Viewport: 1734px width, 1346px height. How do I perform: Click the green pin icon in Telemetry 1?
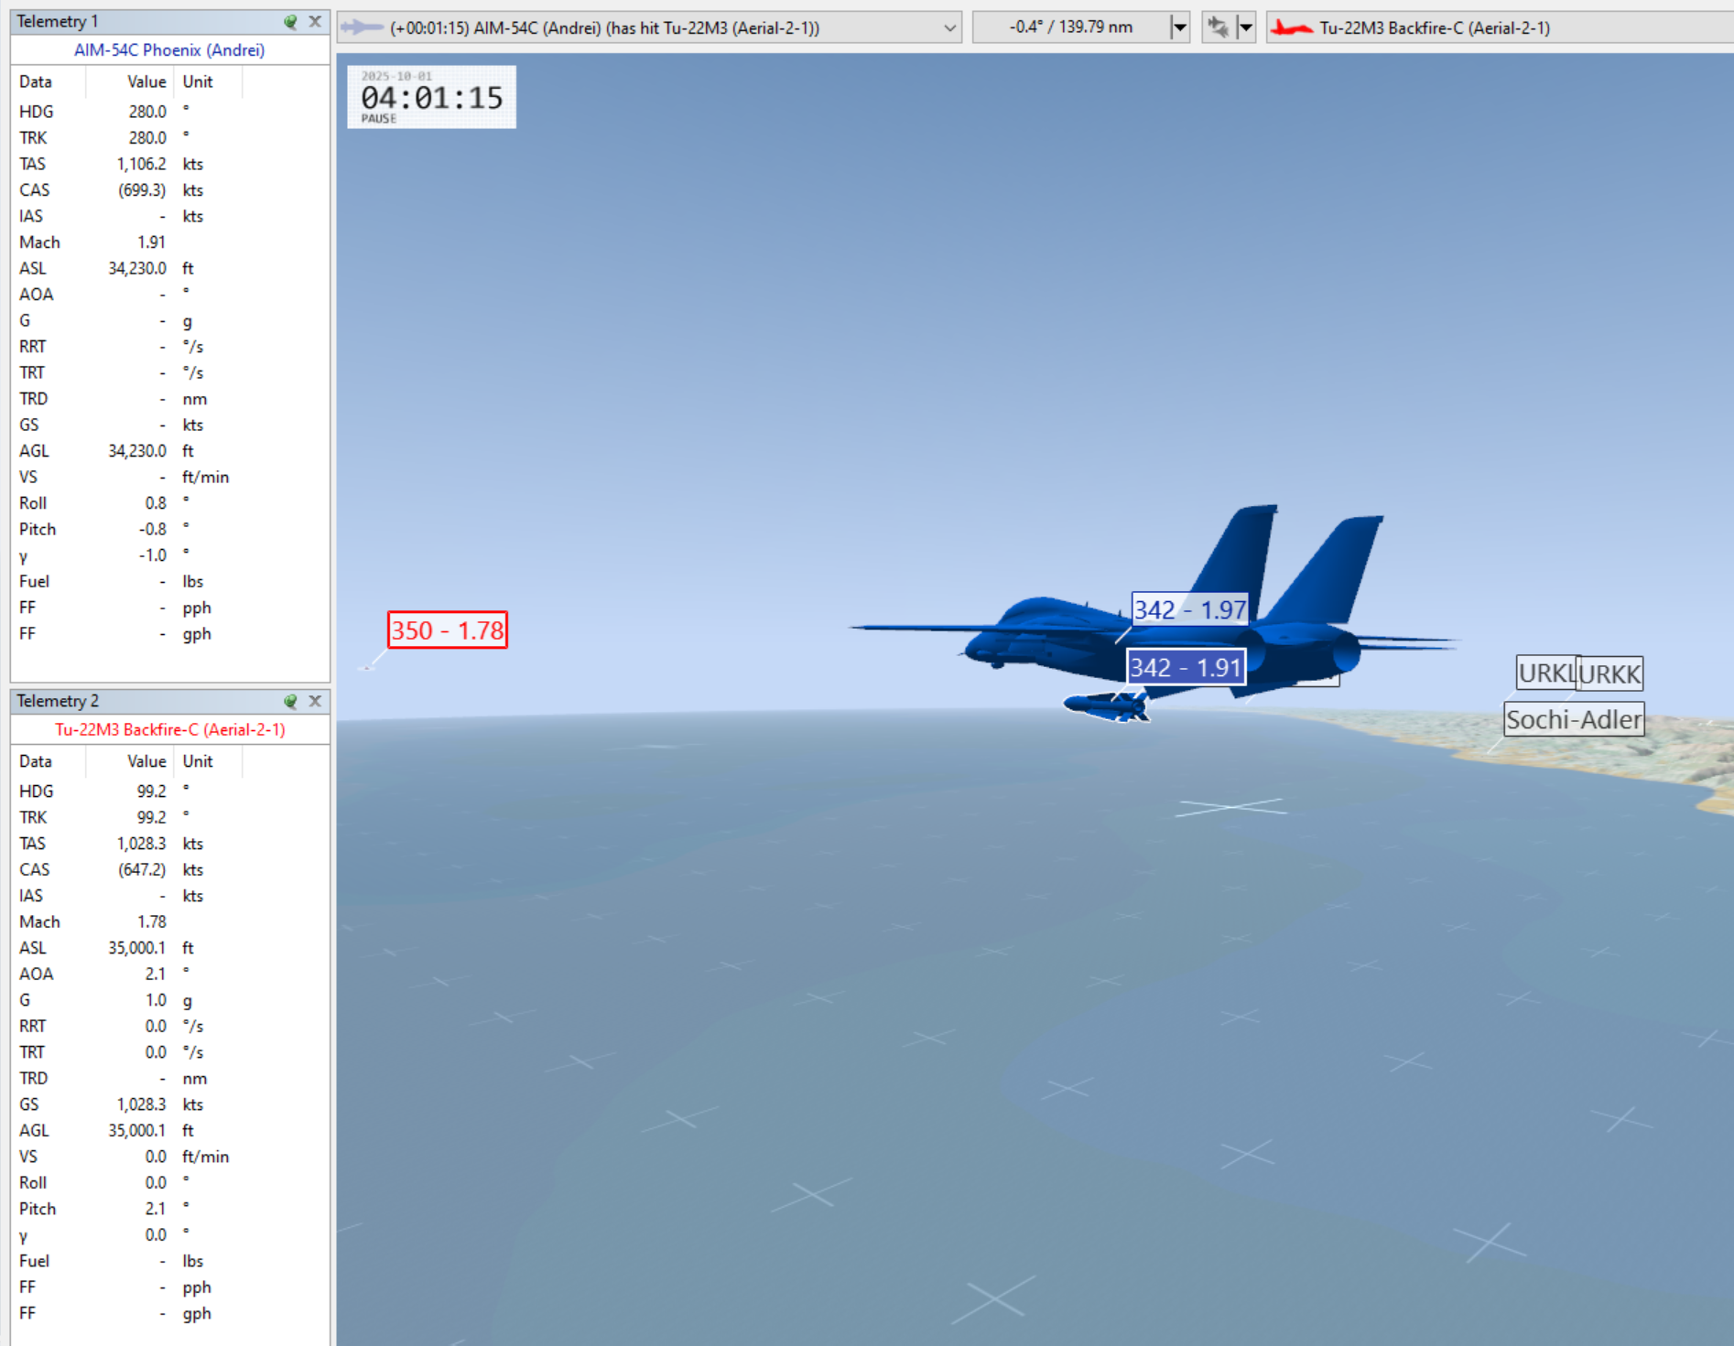tap(290, 21)
